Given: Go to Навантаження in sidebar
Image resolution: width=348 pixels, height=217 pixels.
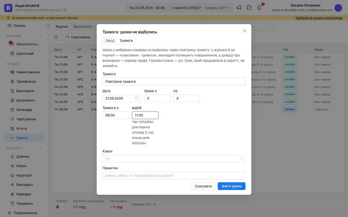Looking at the screenshot, I should [x=24, y=72].
